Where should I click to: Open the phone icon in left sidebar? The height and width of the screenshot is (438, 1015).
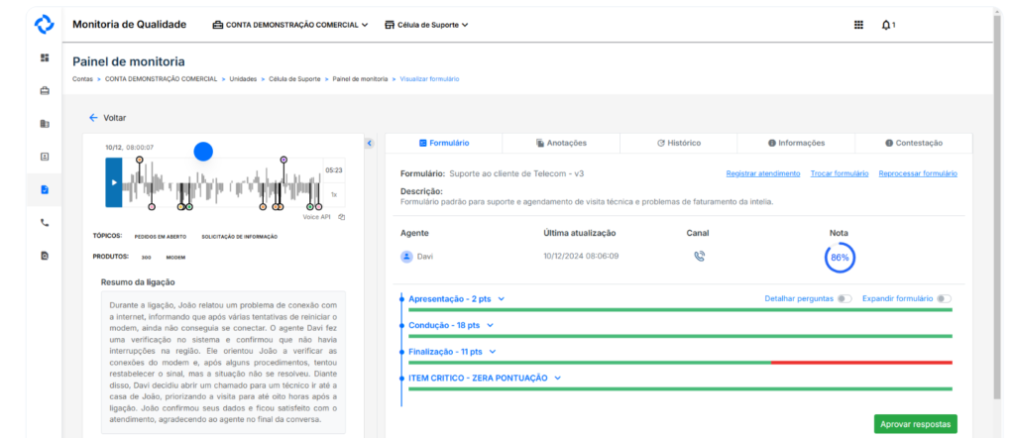tap(45, 223)
